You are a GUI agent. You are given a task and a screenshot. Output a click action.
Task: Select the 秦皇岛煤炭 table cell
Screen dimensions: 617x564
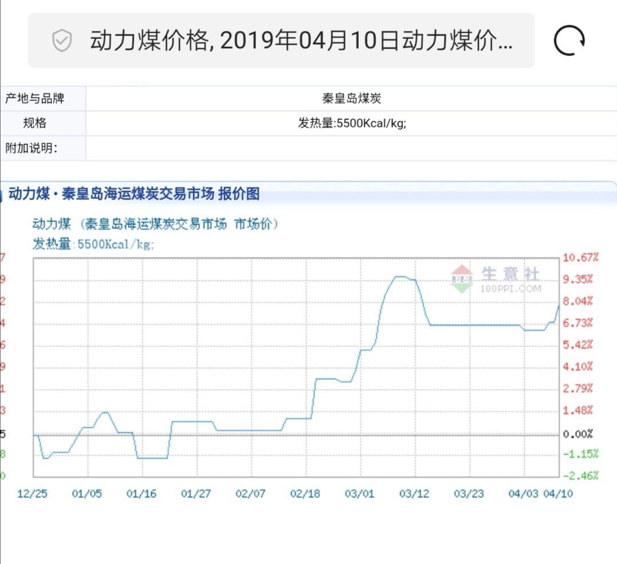[x=351, y=98]
